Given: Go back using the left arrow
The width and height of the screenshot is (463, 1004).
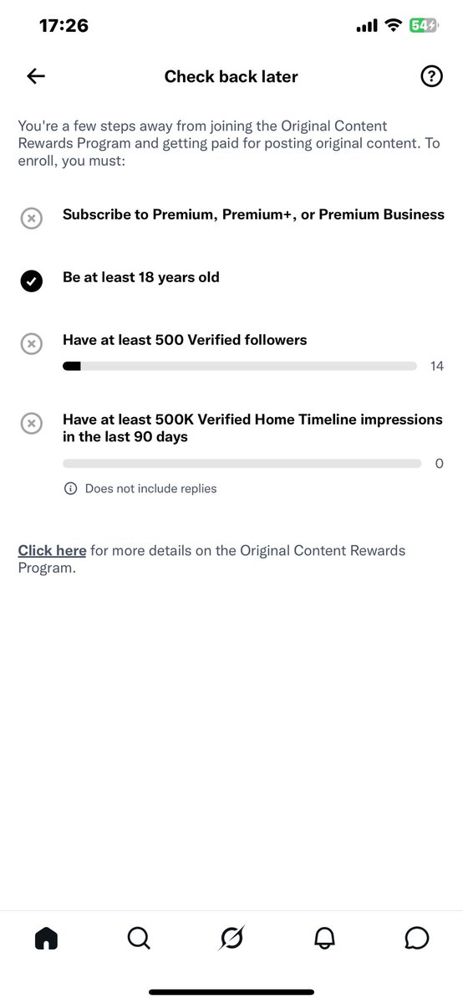Looking at the screenshot, I should click(36, 76).
